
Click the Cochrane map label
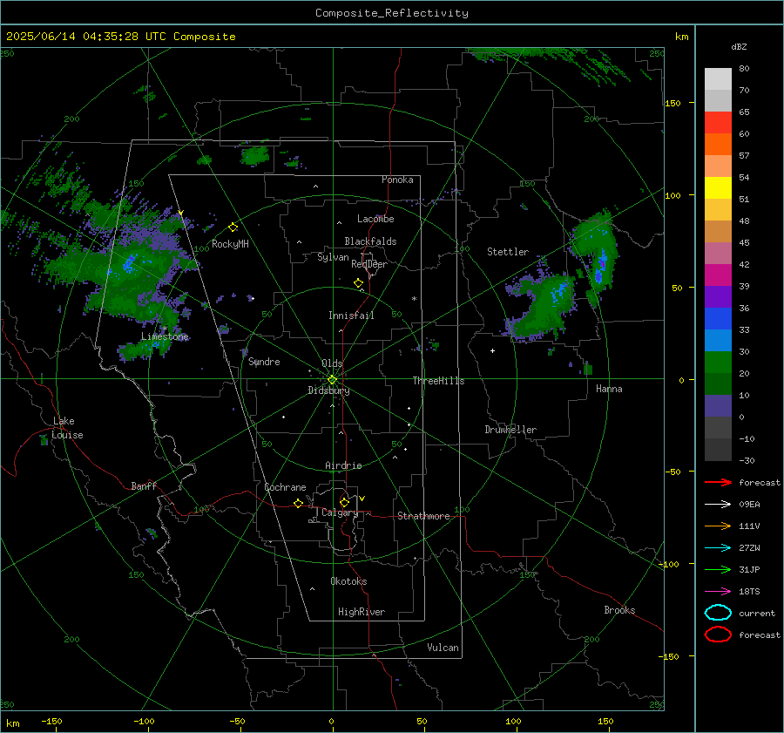285,487
